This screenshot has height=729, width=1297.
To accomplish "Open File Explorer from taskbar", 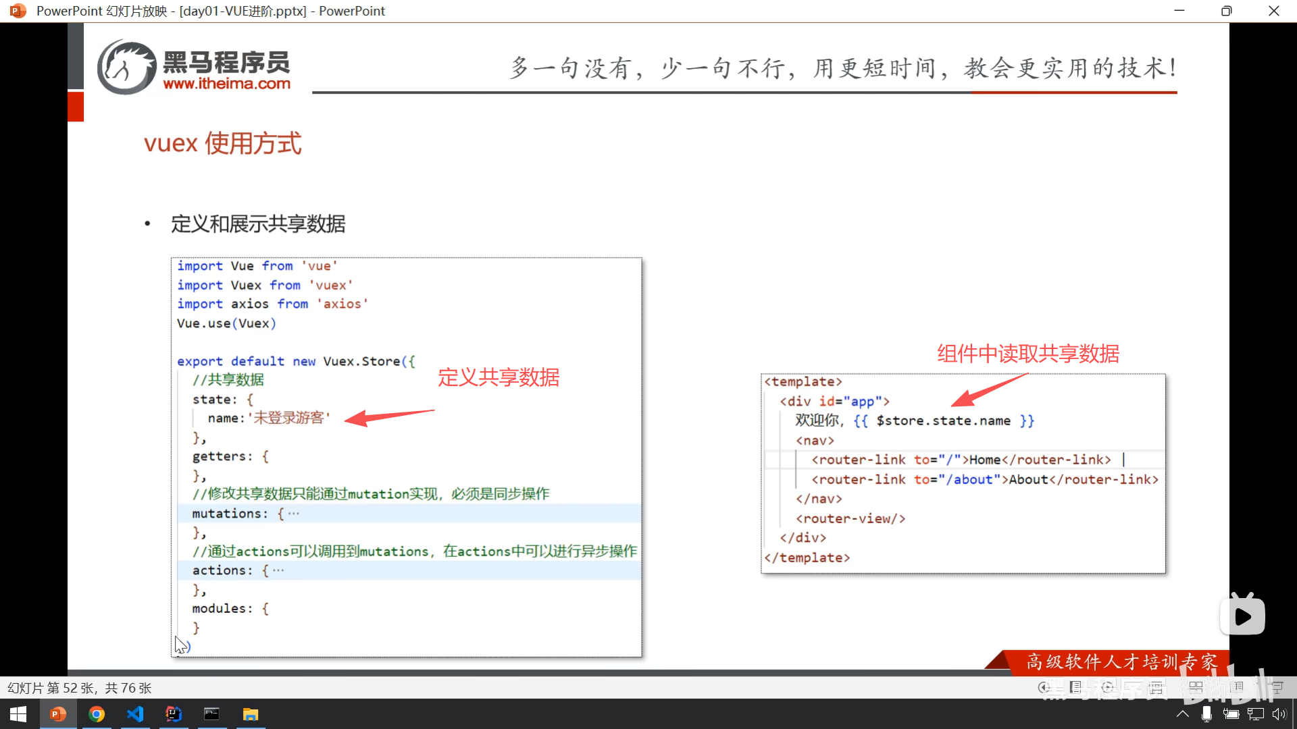I will [x=251, y=714].
